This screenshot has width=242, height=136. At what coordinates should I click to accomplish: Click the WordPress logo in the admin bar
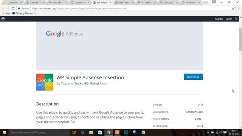coord(3,19)
